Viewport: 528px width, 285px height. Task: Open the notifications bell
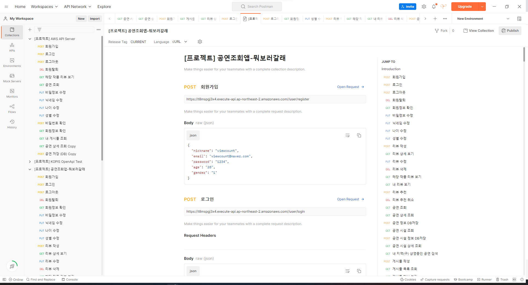(434, 7)
